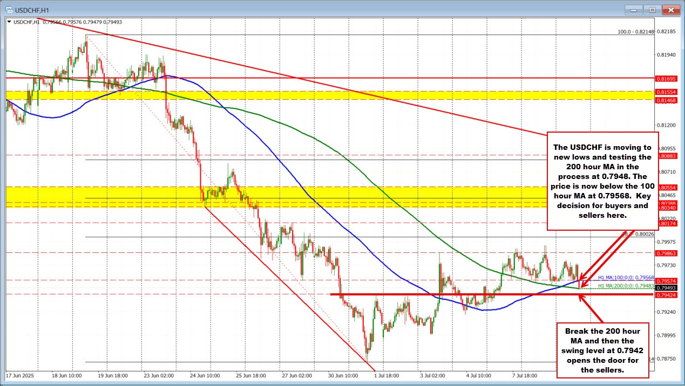The width and height of the screenshot is (685, 386).
Task: Click the 7 Jul 18:00 time axis label
Action: point(524,374)
